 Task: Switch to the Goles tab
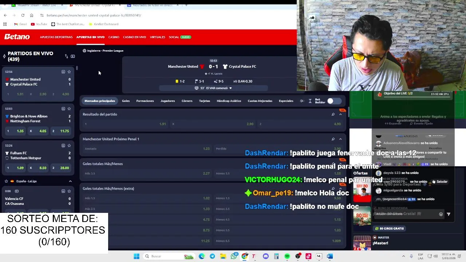coord(126,101)
